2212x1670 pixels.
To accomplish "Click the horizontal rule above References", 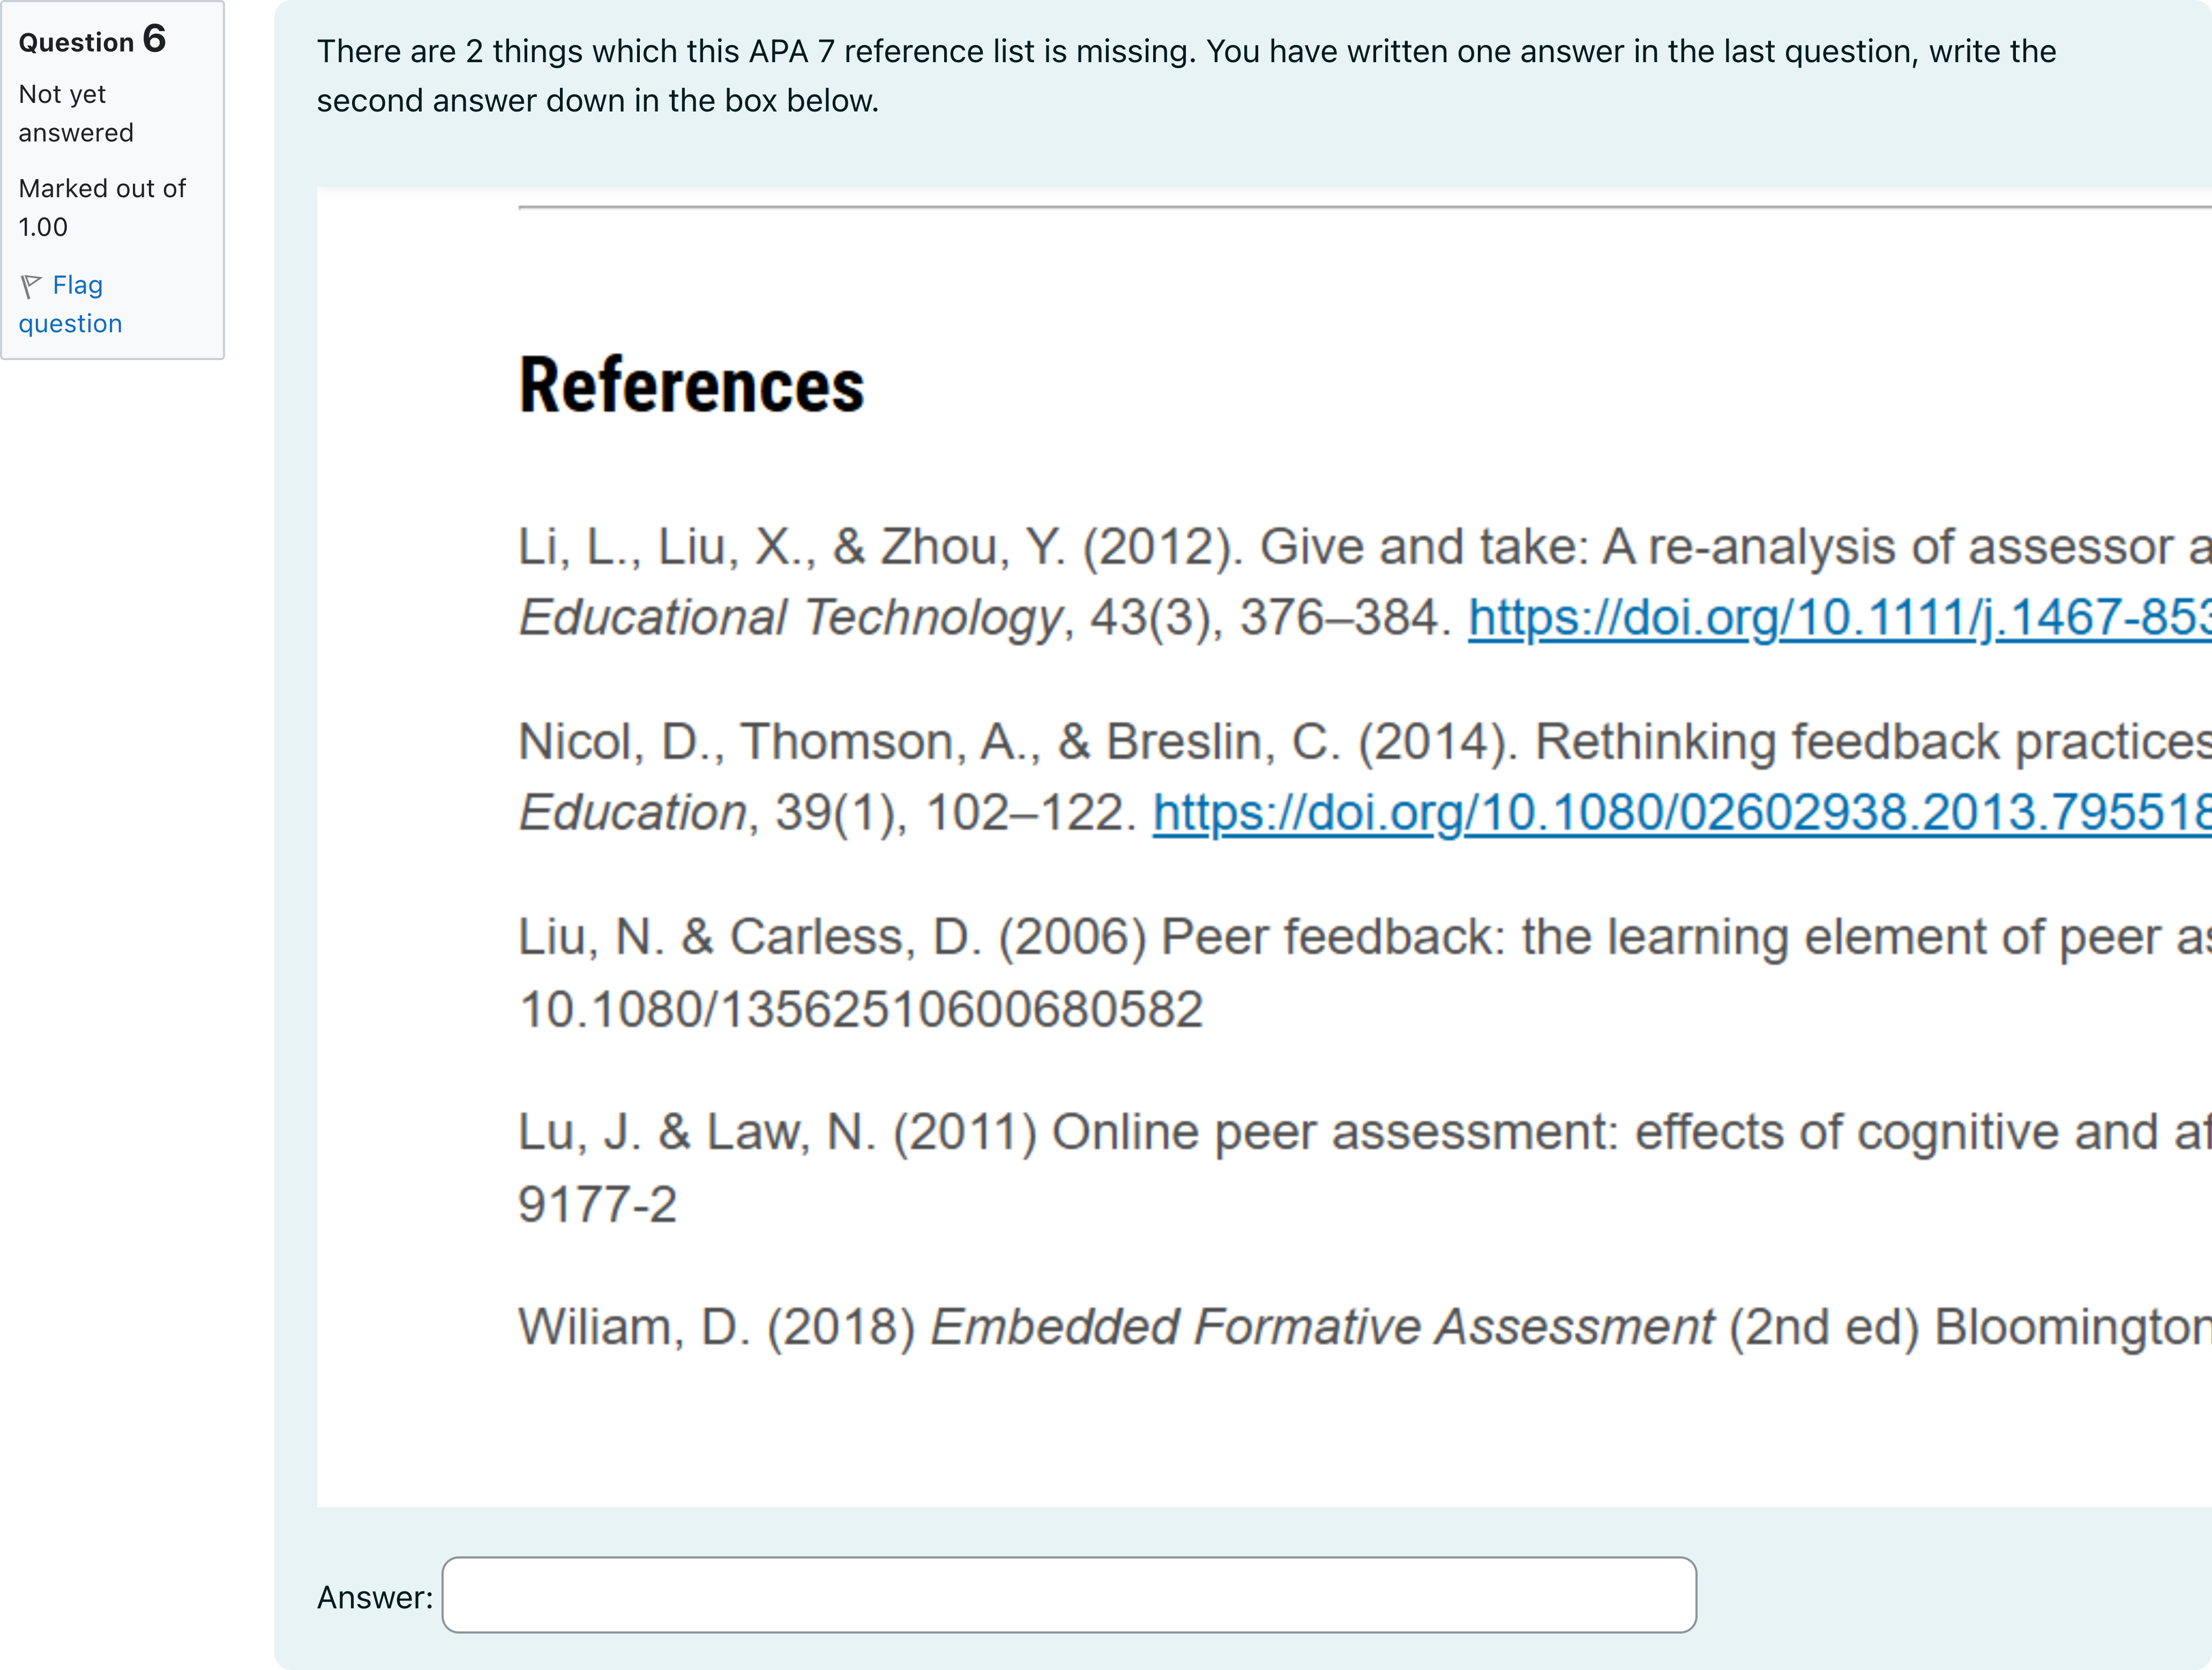I will click(x=1365, y=207).
